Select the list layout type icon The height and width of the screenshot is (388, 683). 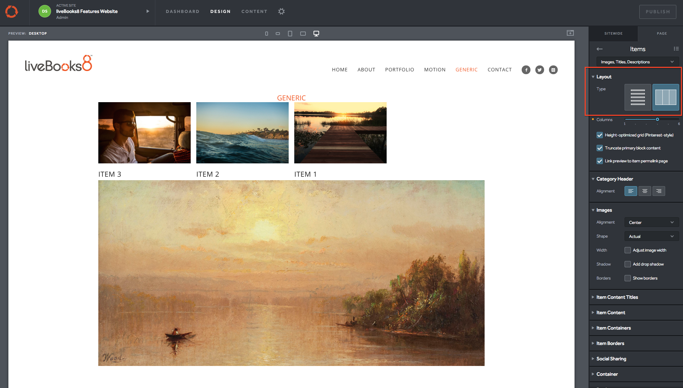click(x=638, y=97)
